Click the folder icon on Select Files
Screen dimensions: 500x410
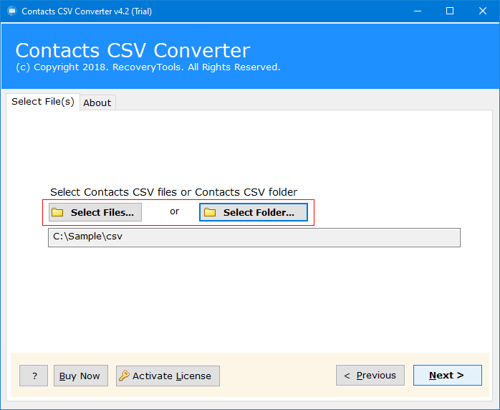(x=57, y=212)
